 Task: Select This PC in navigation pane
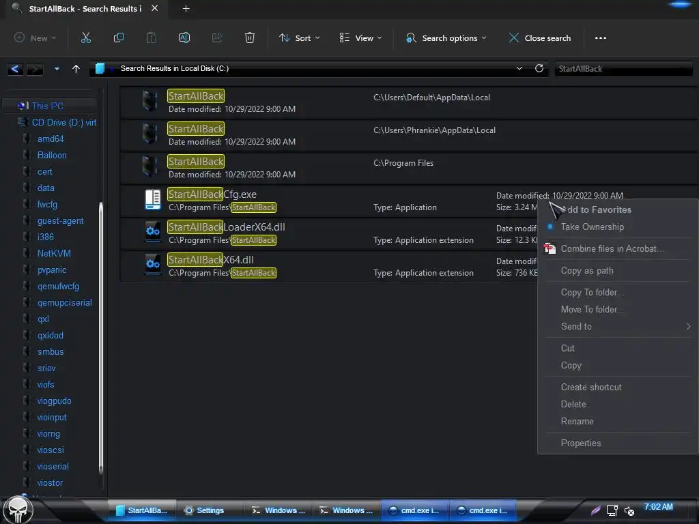47,106
